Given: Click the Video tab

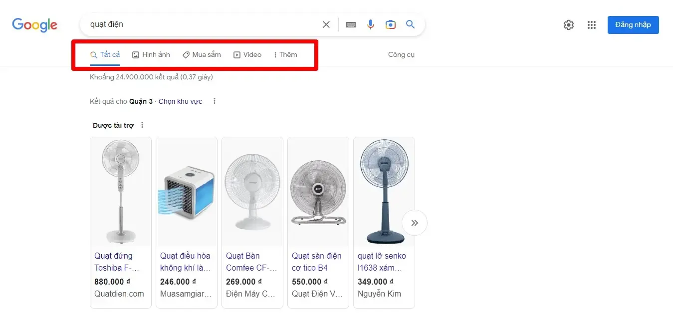Looking at the screenshot, I should [247, 54].
